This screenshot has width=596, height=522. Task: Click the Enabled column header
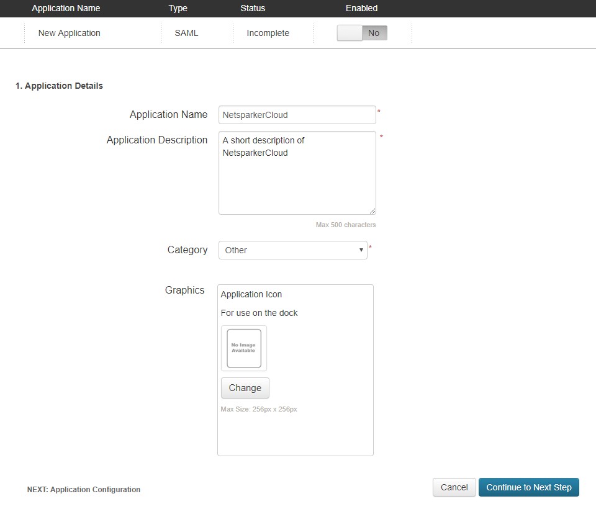(x=361, y=8)
